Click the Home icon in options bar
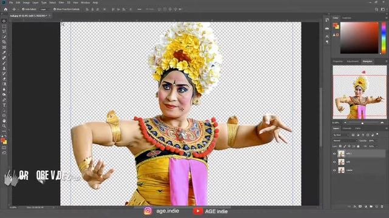Screen dimensions: 389x218 coord(5,9)
